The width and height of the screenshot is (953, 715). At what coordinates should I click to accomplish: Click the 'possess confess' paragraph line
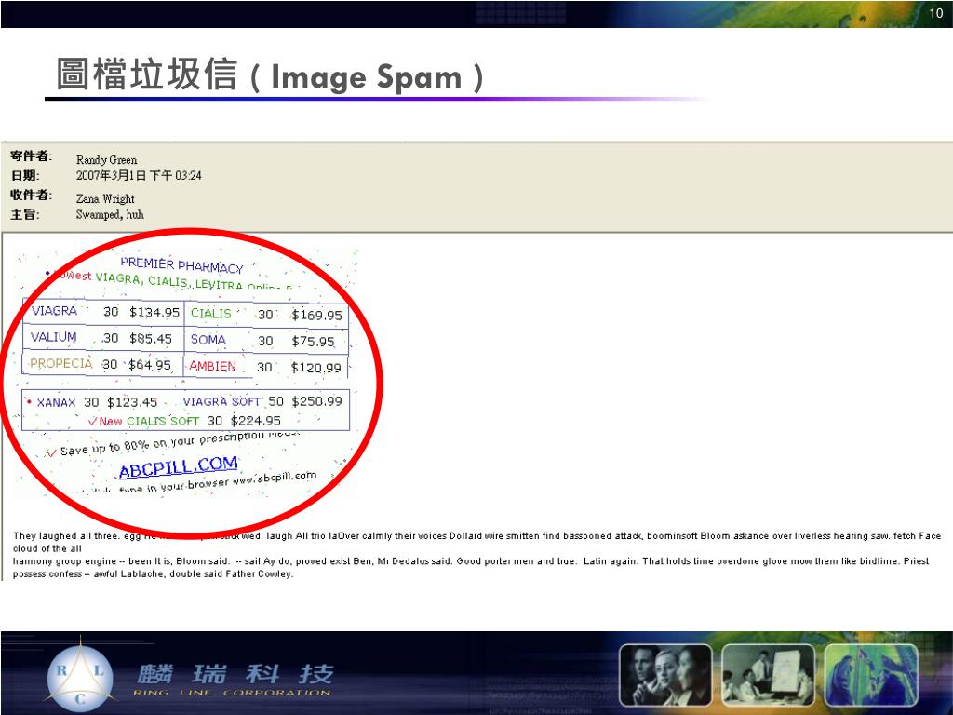point(154,573)
